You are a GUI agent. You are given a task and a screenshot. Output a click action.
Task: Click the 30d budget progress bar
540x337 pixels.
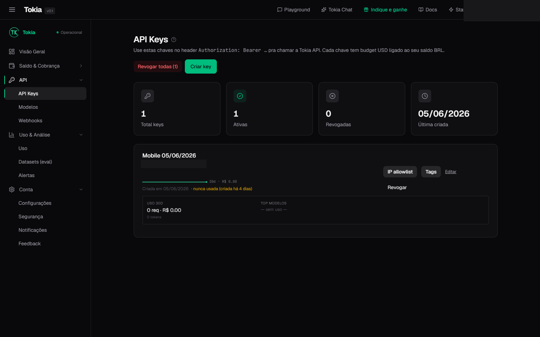tap(175, 182)
